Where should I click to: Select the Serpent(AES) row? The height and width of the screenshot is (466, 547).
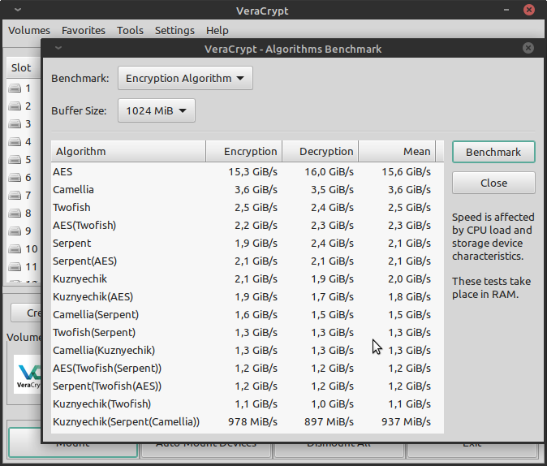pyautogui.click(x=248, y=261)
